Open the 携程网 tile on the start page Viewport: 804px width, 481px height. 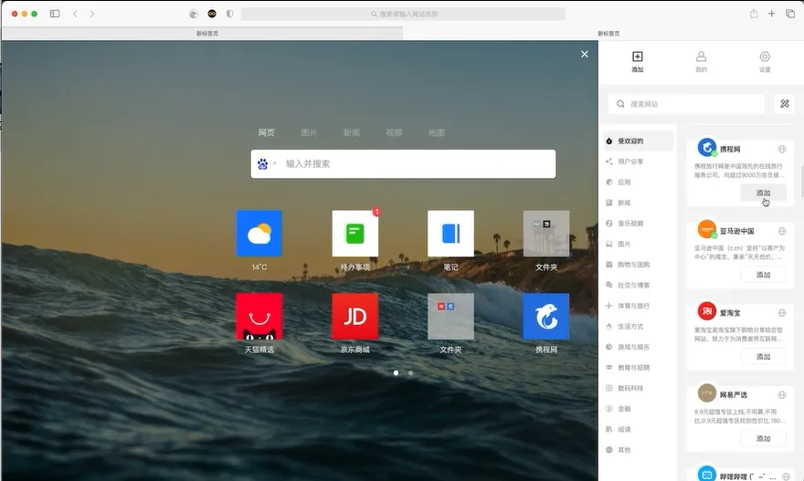click(546, 316)
